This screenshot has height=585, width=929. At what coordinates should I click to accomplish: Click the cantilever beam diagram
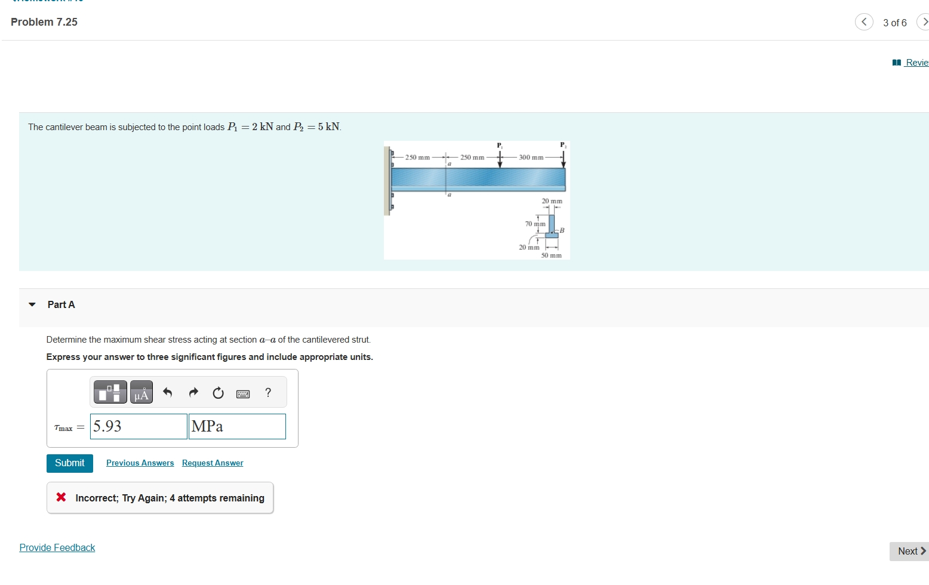coord(476,200)
